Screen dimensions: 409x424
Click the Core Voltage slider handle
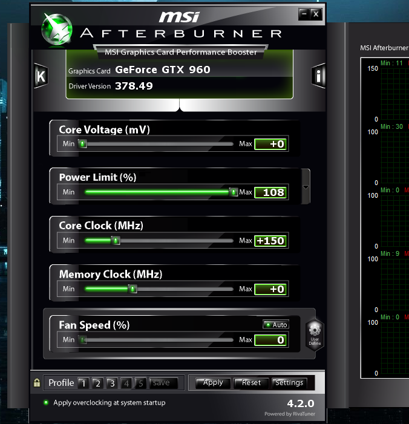(82, 144)
